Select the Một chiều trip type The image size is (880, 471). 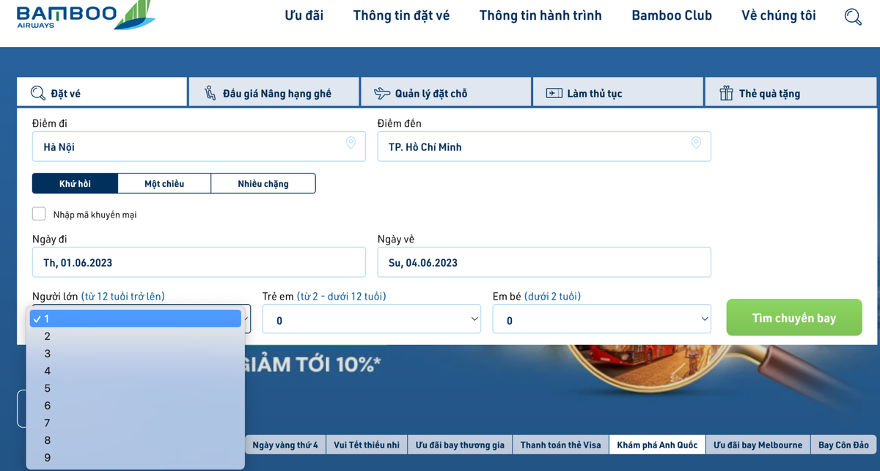click(164, 183)
